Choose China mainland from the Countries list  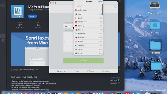[88, 22]
